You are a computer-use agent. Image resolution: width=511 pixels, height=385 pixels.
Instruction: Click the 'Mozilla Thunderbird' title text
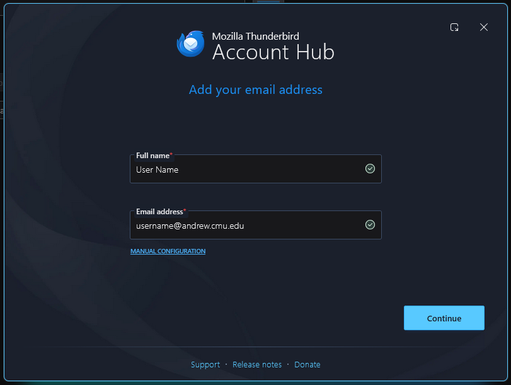256,36
